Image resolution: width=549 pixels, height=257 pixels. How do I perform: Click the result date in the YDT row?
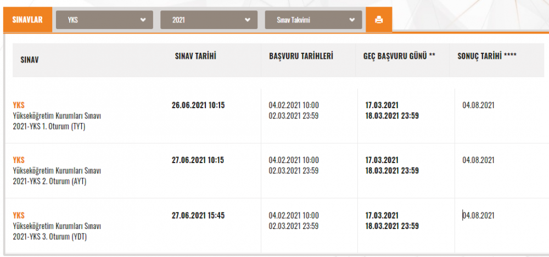point(479,215)
